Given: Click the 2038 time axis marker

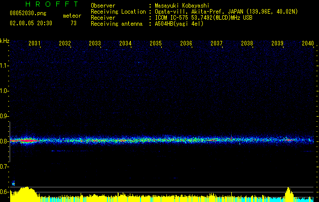Looking at the screenshot, I should (x=247, y=43).
